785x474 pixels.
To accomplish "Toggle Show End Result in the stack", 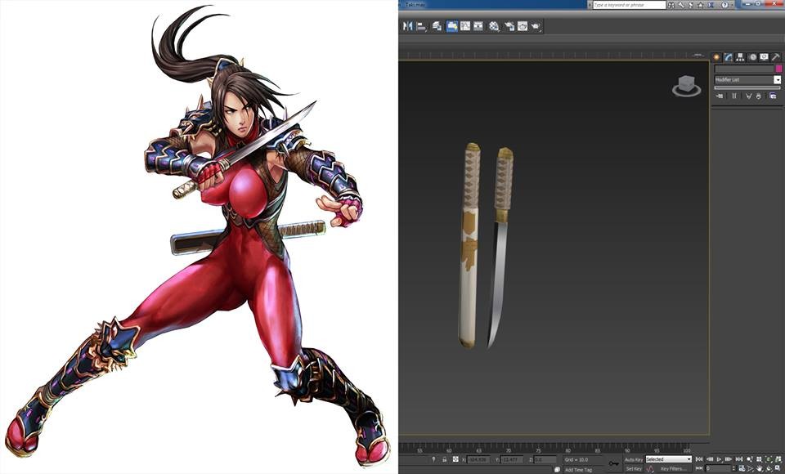I will point(734,96).
